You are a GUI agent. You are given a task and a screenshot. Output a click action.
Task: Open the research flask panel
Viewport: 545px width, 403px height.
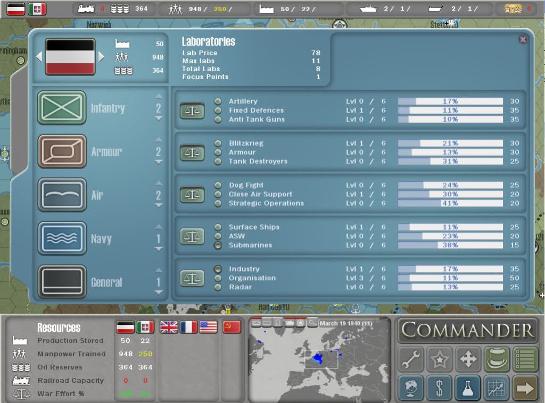pos(468,388)
